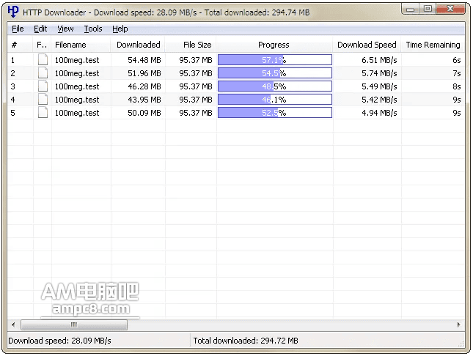The width and height of the screenshot is (473, 356).
Task: Sort by the # column header
Action: point(20,45)
